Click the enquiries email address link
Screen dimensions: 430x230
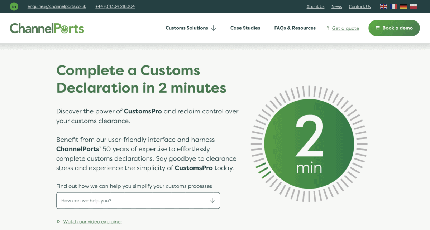pos(57,6)
